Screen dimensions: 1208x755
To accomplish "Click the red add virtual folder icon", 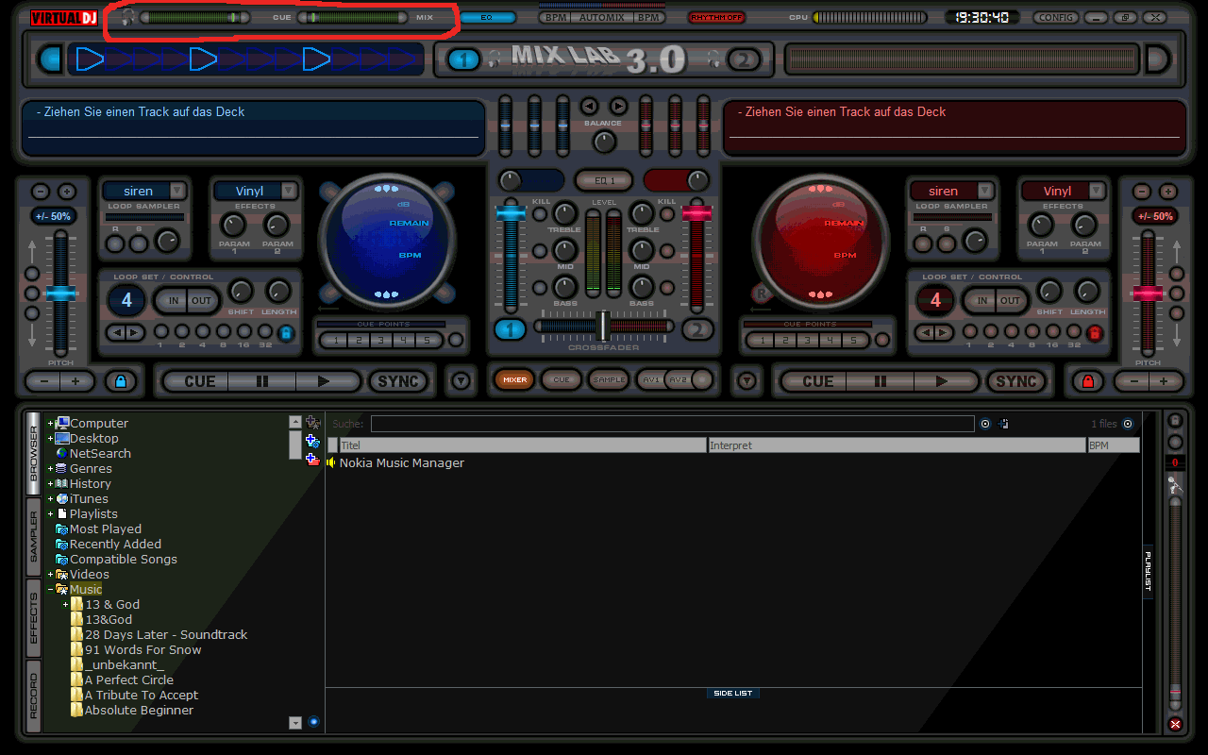I will pyautogui.click(x=313, y=459).
